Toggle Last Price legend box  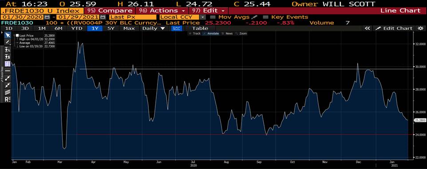coord(17,35)
